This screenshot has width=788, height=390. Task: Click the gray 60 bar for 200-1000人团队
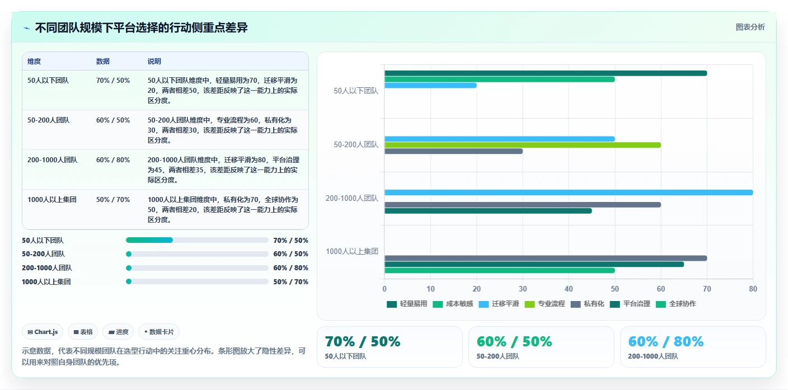pos(523,205)
